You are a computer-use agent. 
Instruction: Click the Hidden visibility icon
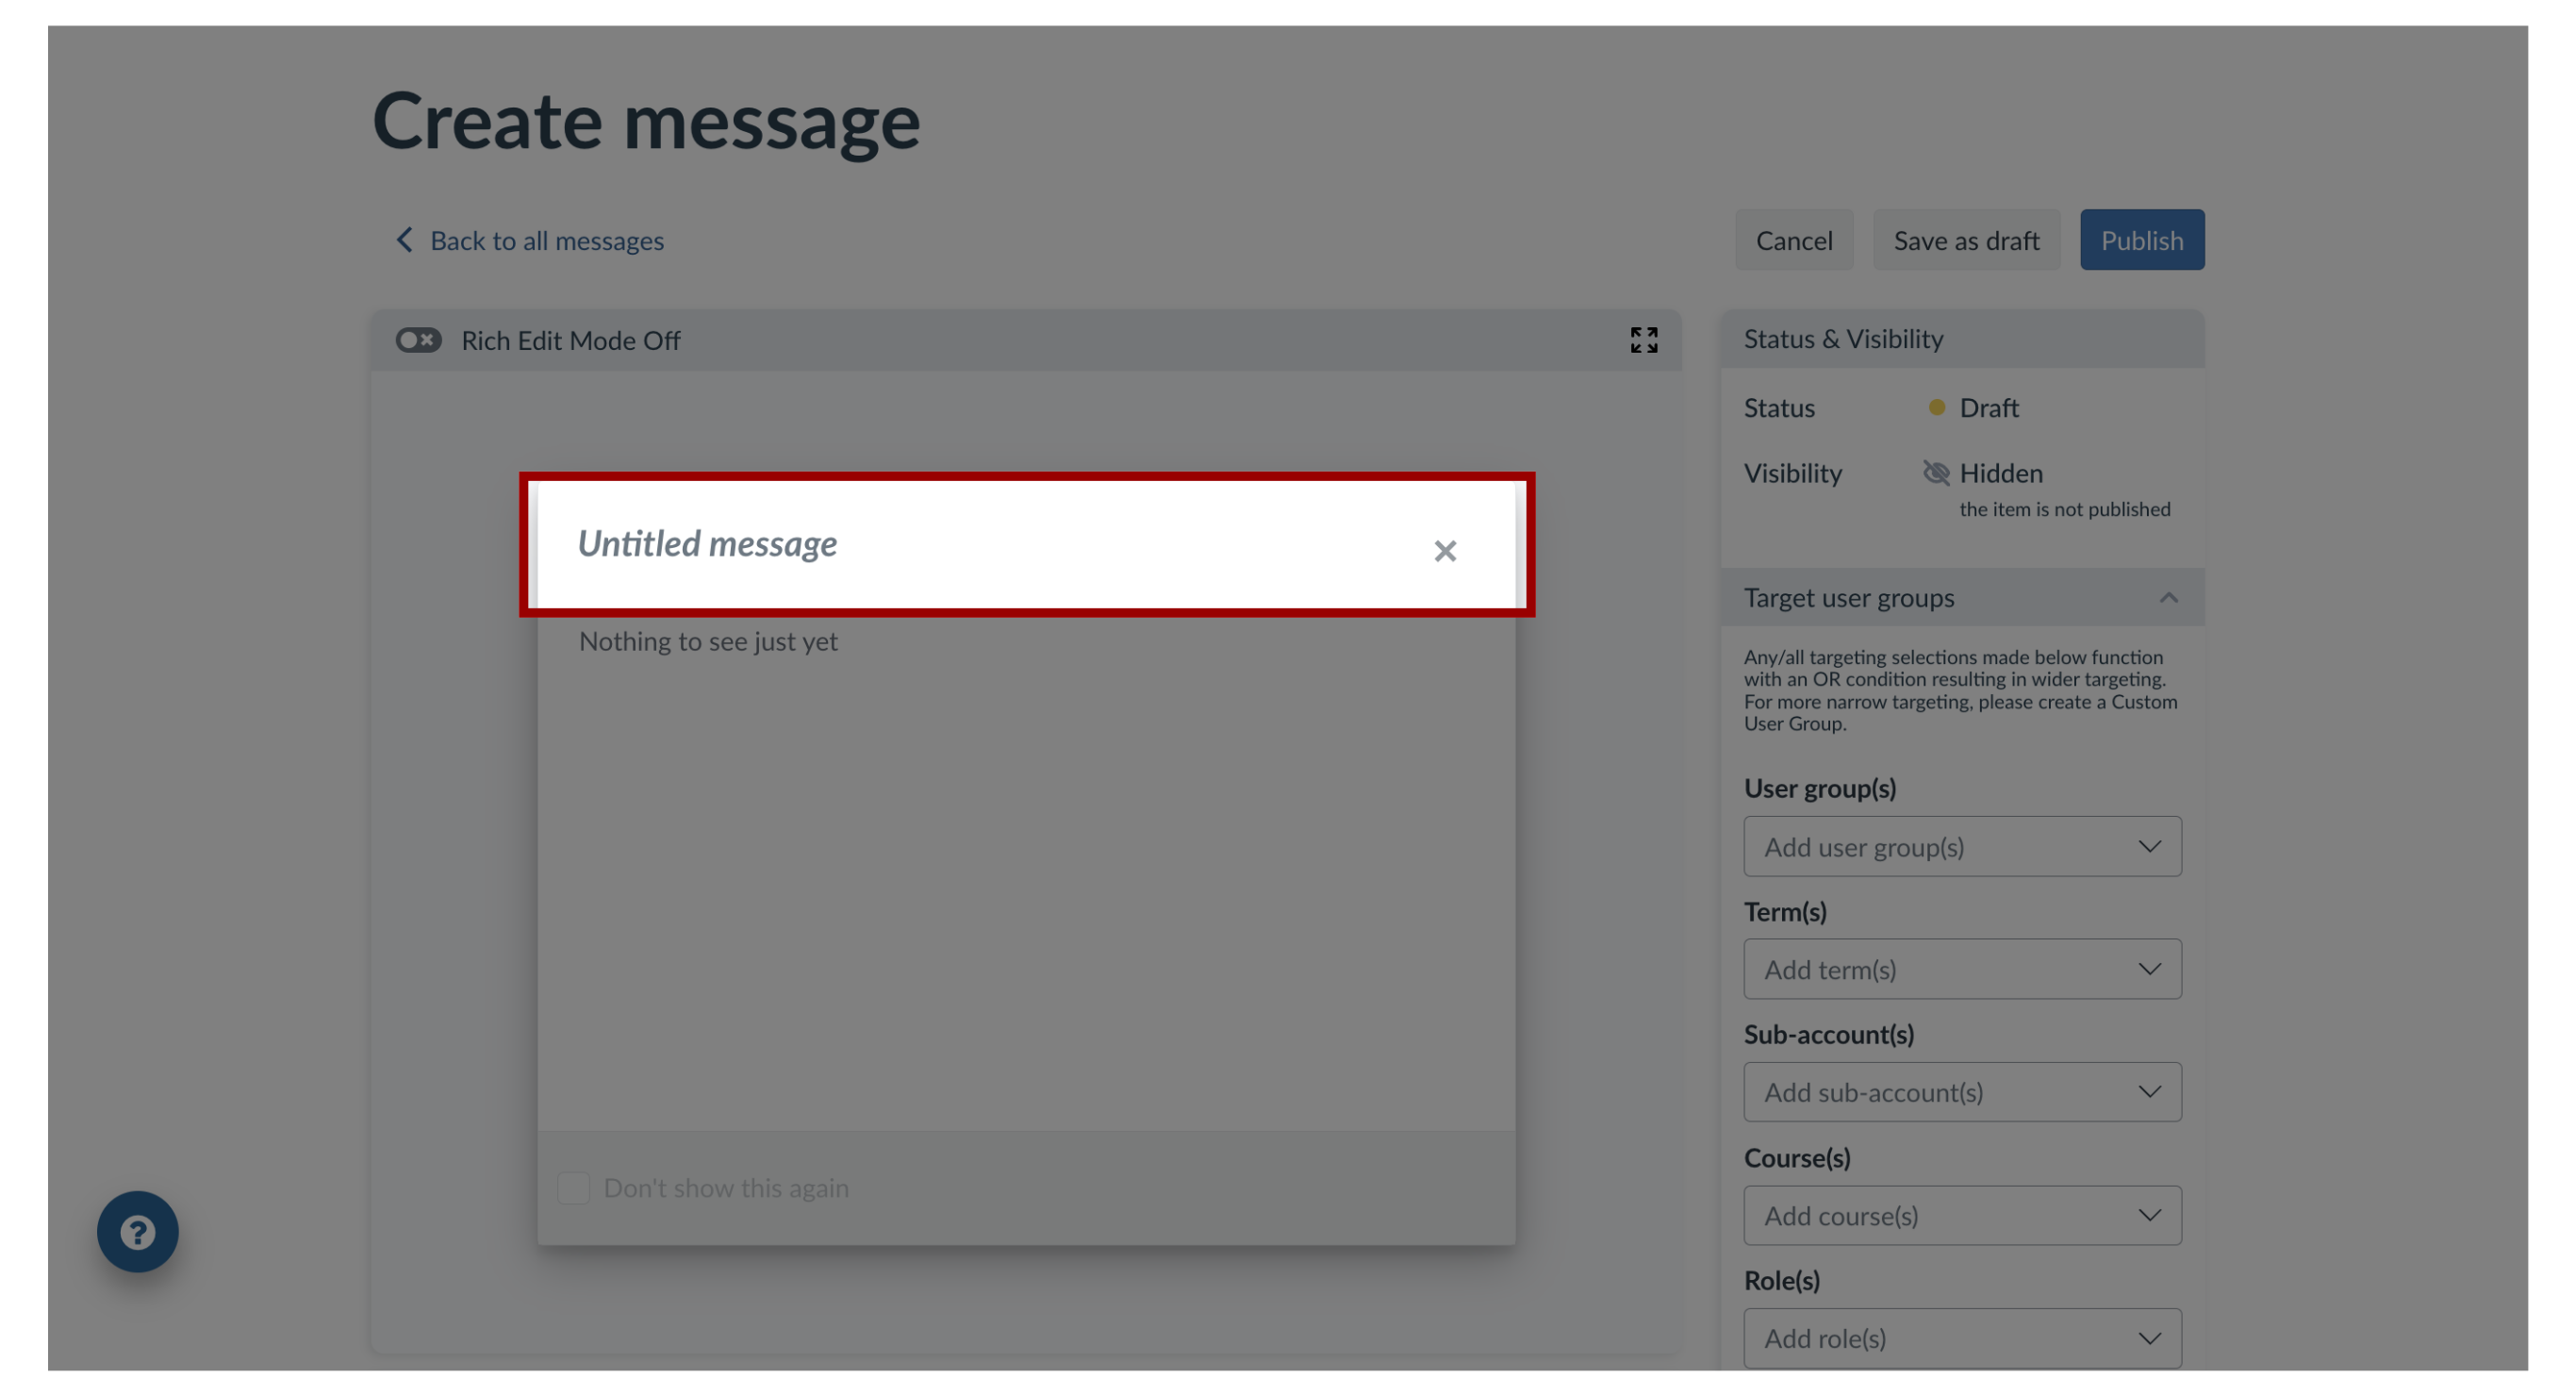click(x=1936, y=473)
